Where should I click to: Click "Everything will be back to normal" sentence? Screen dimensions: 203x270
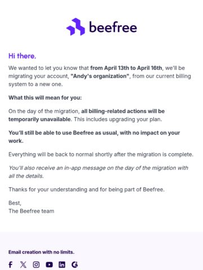[101, 155]
